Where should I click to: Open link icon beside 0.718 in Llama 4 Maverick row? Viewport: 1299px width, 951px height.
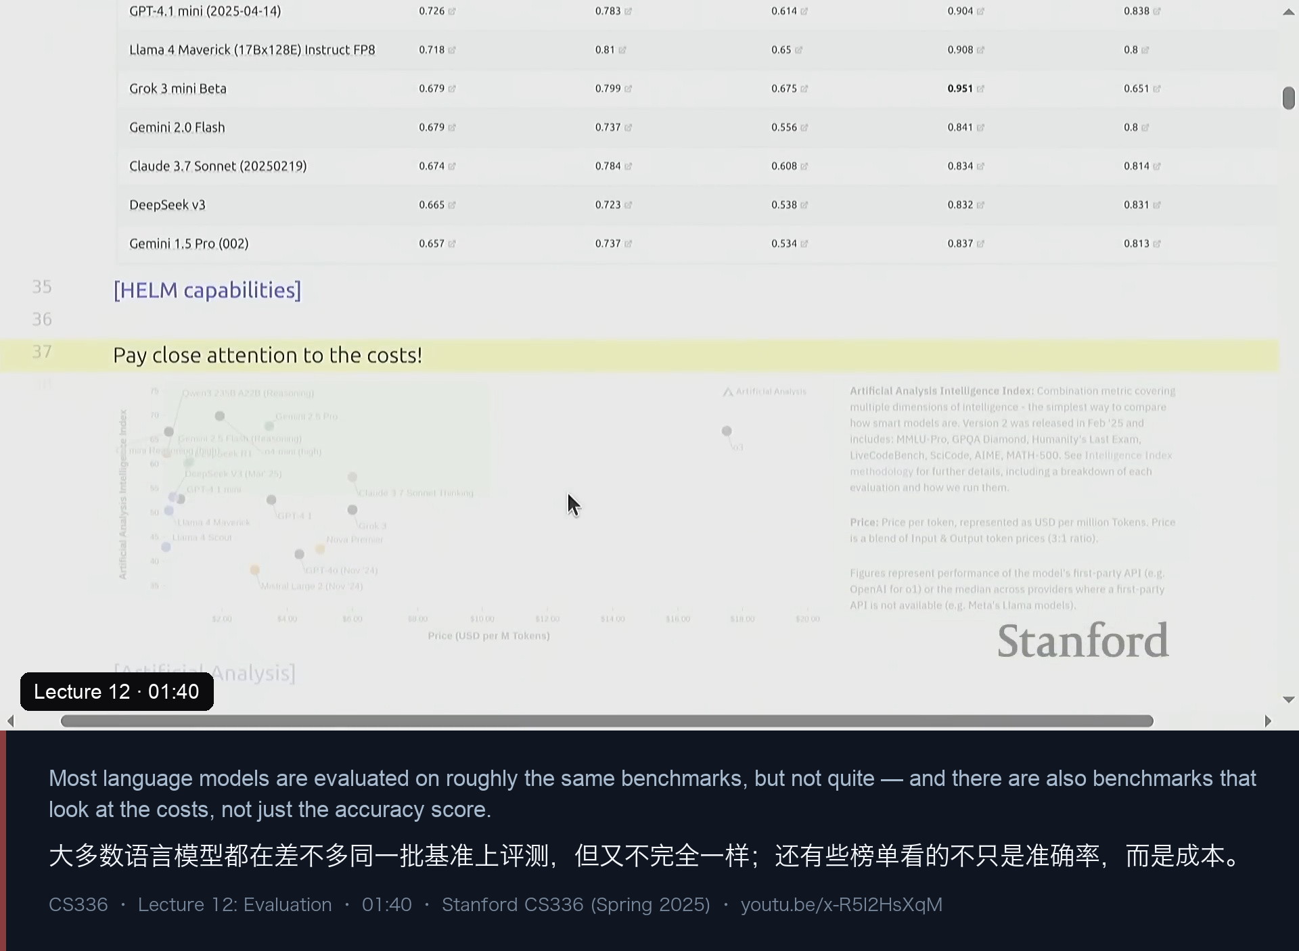452,50
